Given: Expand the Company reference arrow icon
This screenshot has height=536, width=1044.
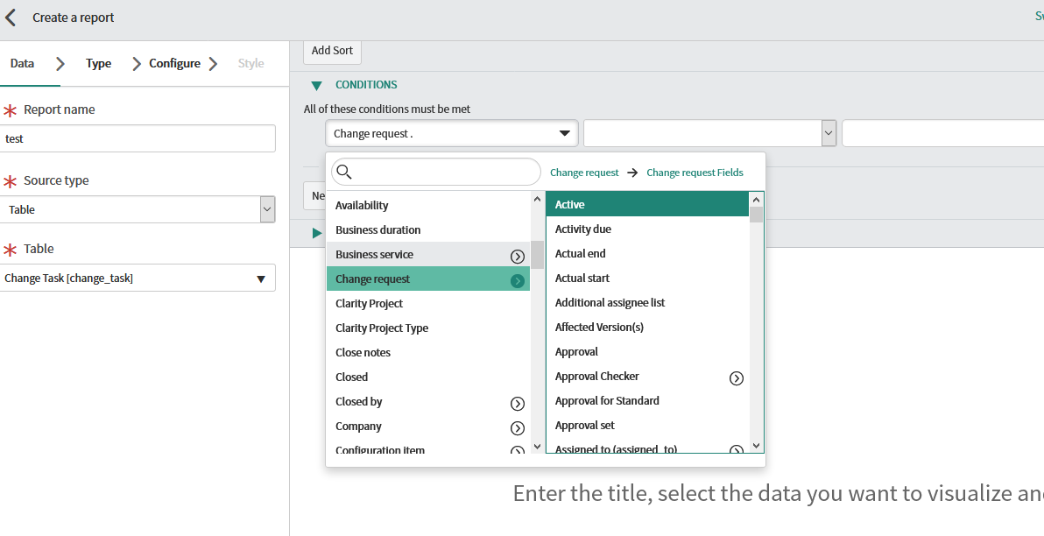Looking at the screenshot, I should (x=517, y=427).
